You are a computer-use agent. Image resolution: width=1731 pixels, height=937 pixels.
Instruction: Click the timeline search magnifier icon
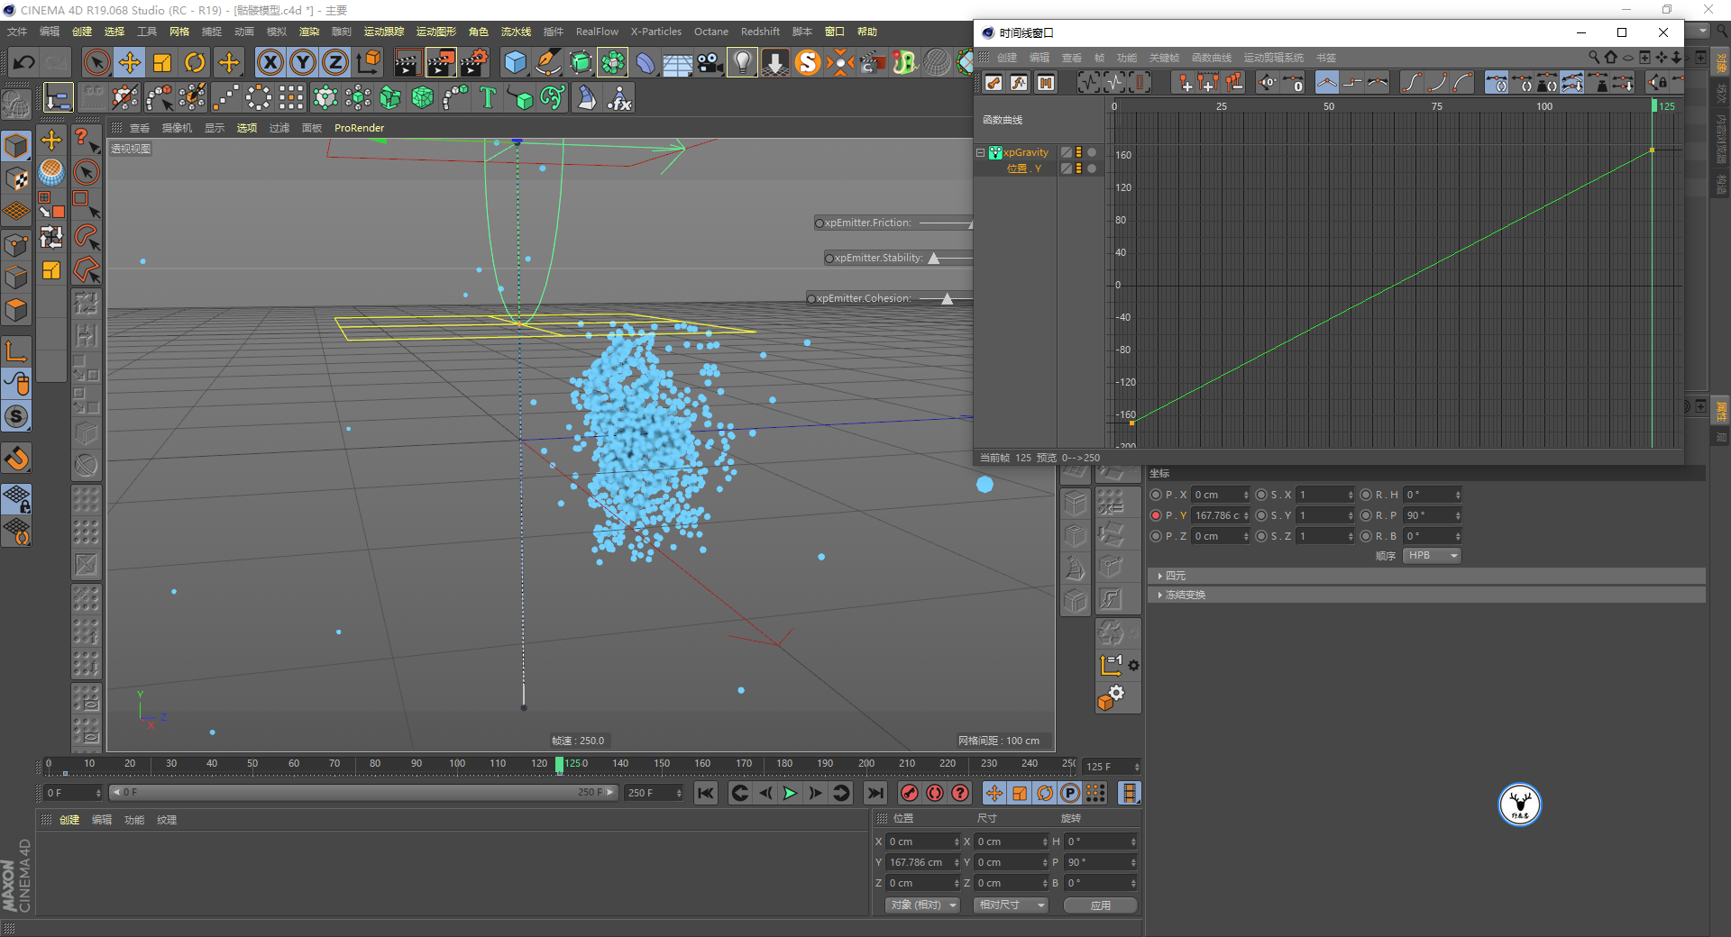(x=1594, y=57)
